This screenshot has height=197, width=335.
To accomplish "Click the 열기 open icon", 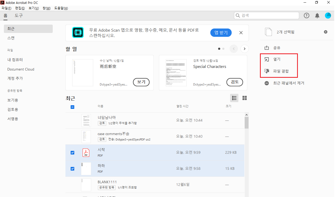I will [267, 59].
